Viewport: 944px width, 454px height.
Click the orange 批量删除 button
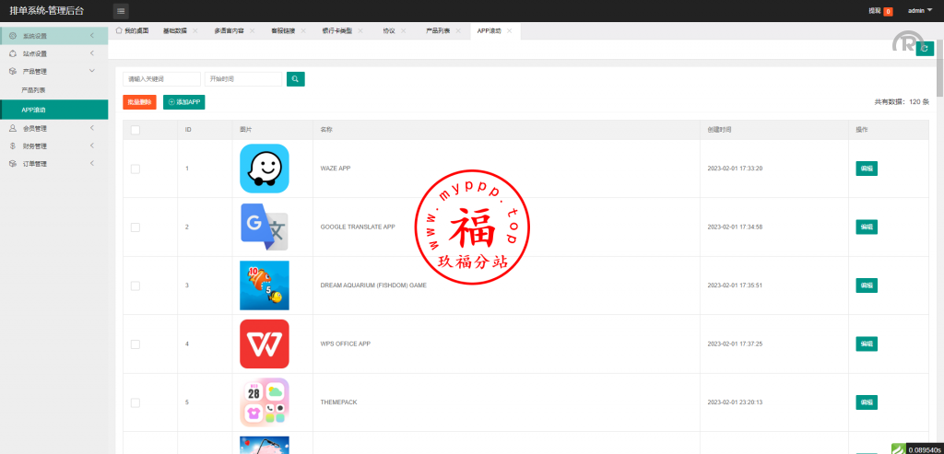pos(140,101)
